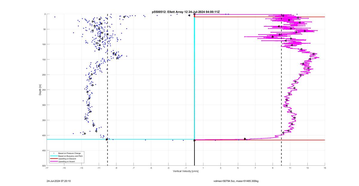Click legend entry 'Based on Pressure Change'
359x186 pixels.
pos(69,153)
